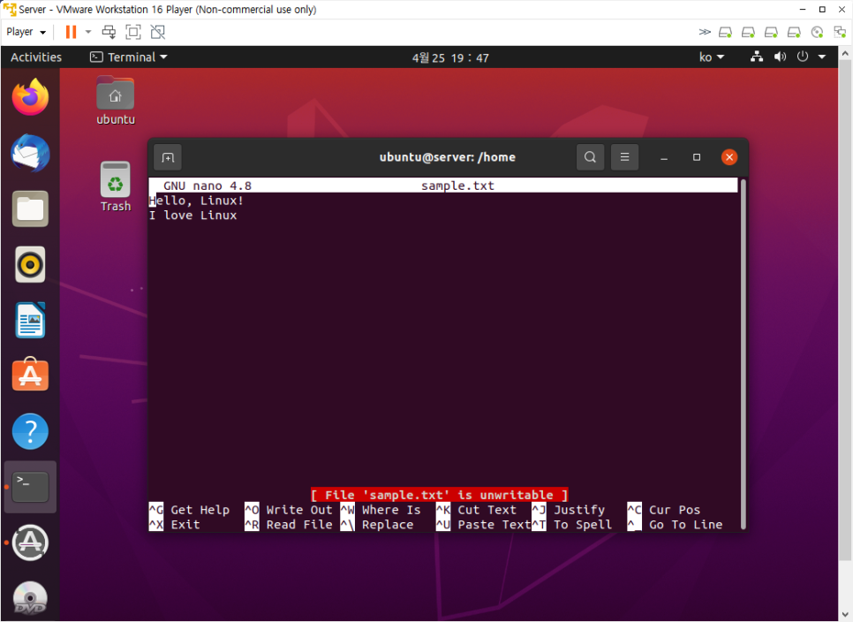853x622 pixels.
Task: Click the Cut Text shortcut label
Action: click(487, 510)
